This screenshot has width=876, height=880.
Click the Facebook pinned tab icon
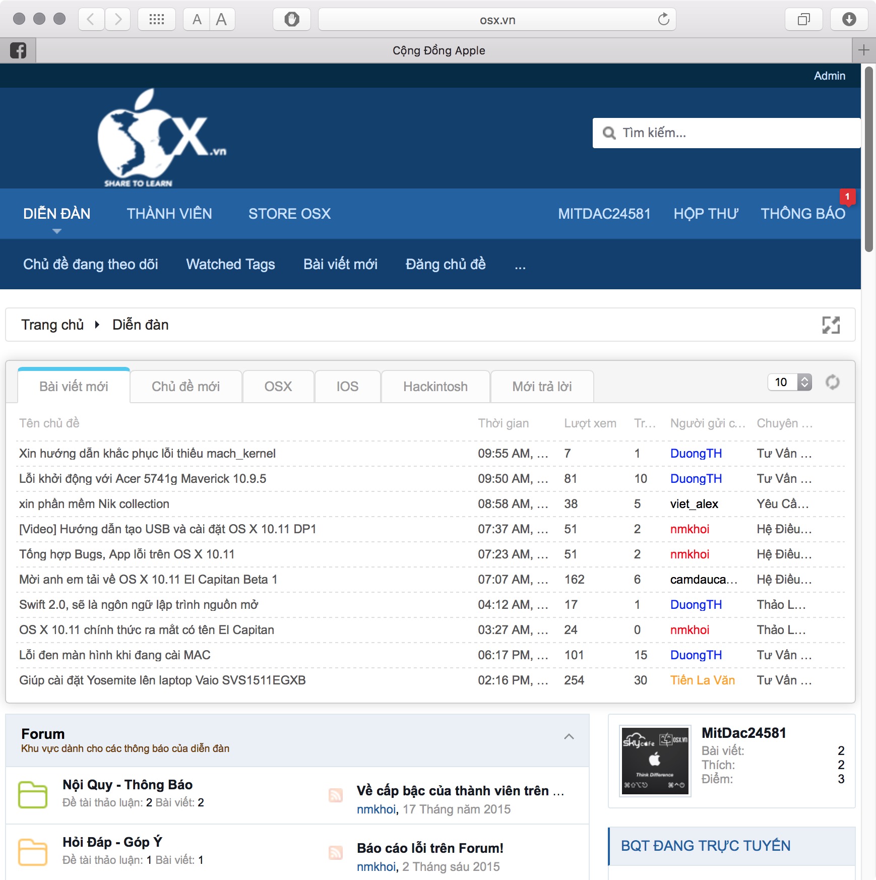pos(18,50)
